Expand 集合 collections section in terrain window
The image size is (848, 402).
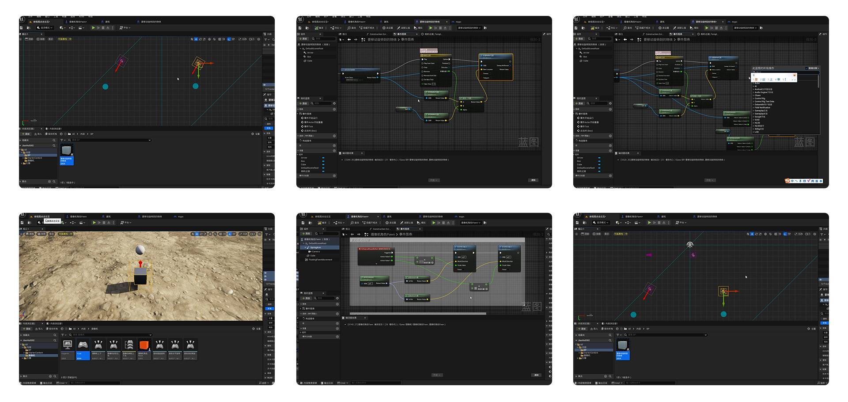(21, 376)
